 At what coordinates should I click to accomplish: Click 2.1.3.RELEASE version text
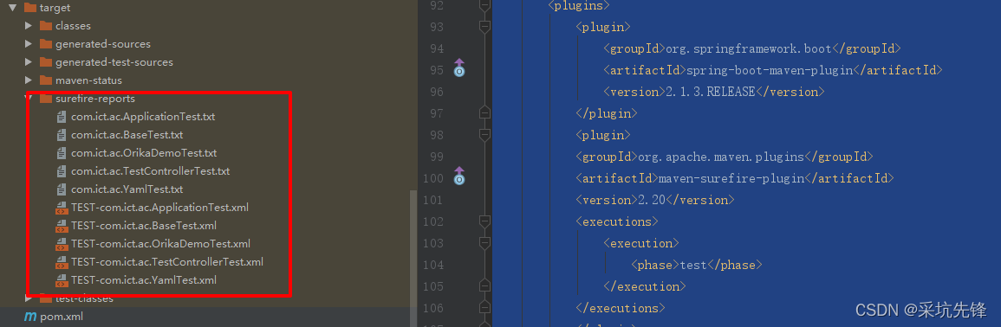711,92
